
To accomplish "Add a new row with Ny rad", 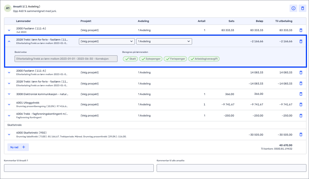I will 18,147.
